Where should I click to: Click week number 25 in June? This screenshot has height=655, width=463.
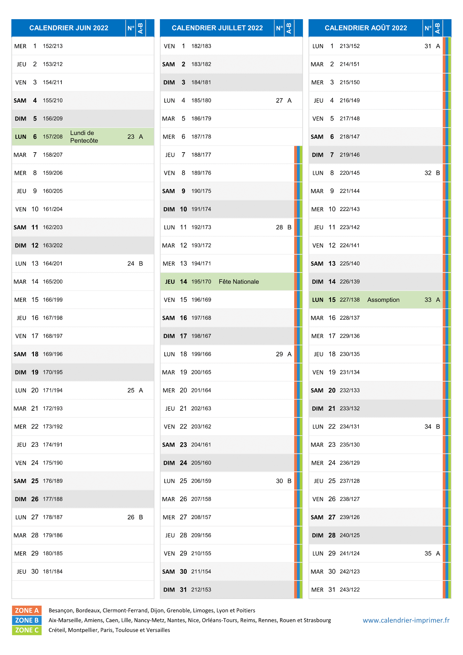131,391
